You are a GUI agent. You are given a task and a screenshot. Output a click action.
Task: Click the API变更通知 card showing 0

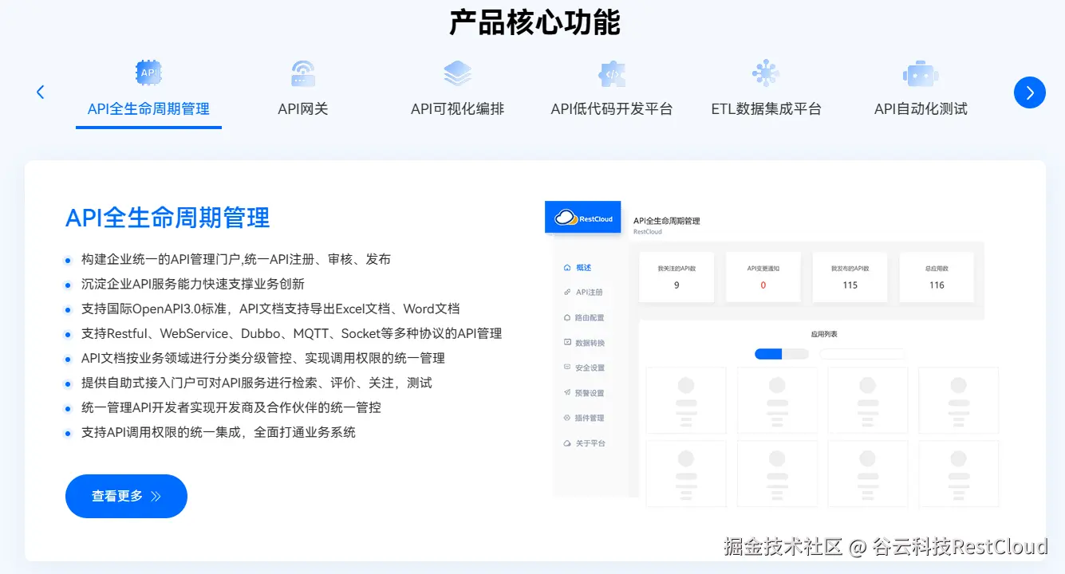pyautogui.click(x=763, y=277)
